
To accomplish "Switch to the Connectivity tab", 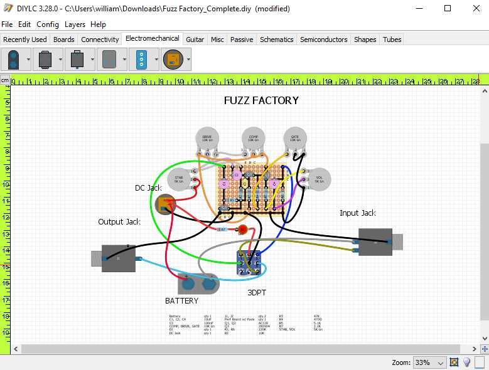I will pyautogui.click(x=100, y=40).
